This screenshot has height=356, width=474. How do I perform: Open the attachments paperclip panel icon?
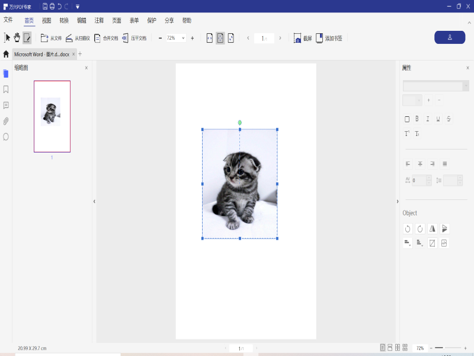pos(6,121)
